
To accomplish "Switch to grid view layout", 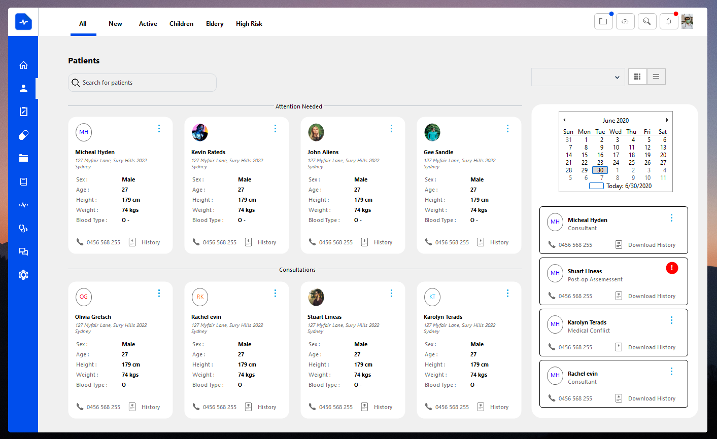I will pyautogui.click(x=637, y=76).
